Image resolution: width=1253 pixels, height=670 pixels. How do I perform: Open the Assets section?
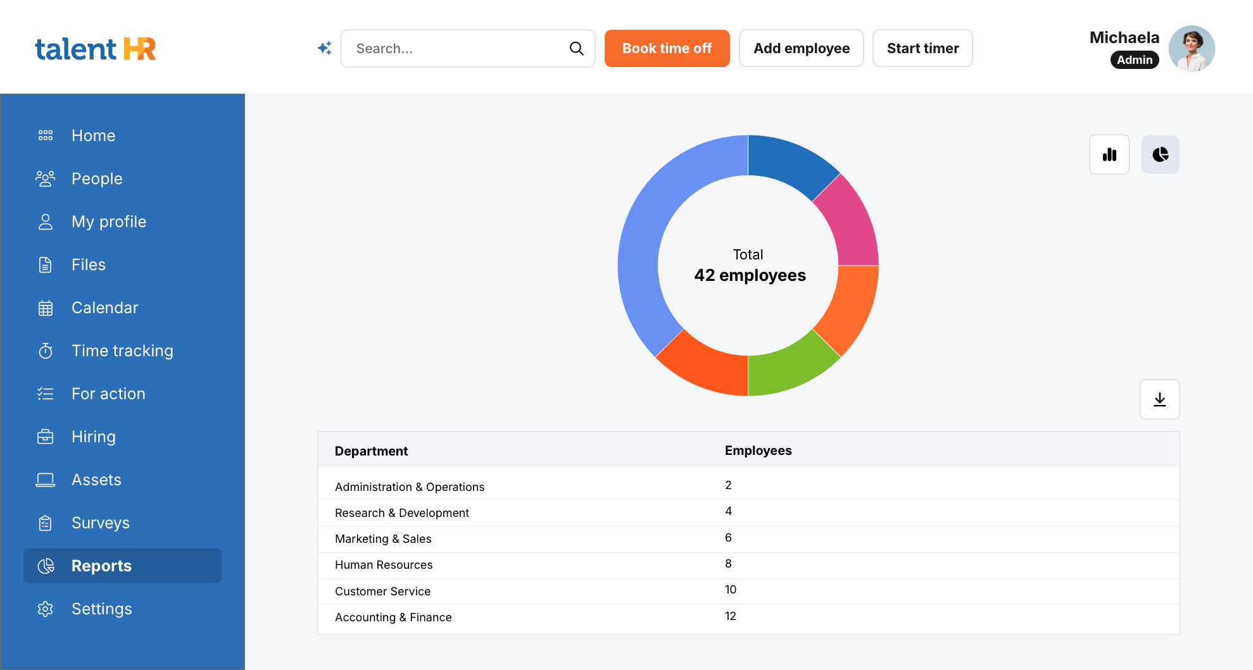click(x=96, y=480)
